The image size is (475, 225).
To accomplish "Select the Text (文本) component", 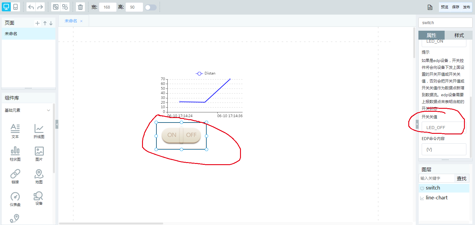I will (15, 131).
